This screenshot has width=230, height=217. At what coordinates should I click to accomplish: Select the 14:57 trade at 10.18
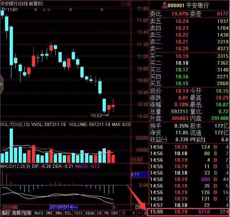coord(189,205)
